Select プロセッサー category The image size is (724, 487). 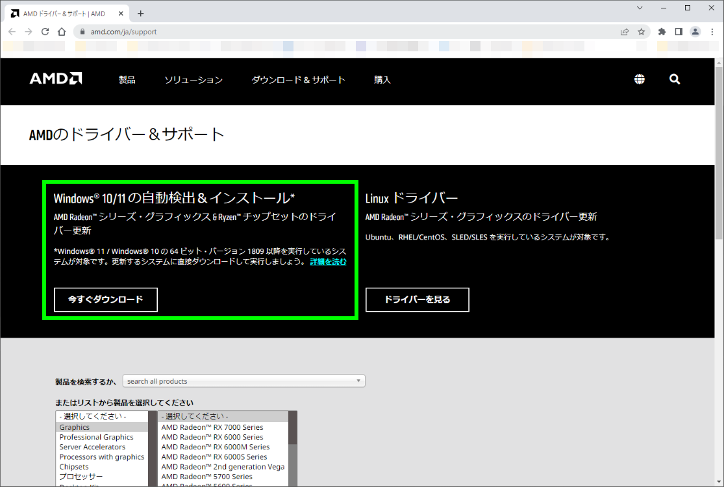[x=102, y=477]
